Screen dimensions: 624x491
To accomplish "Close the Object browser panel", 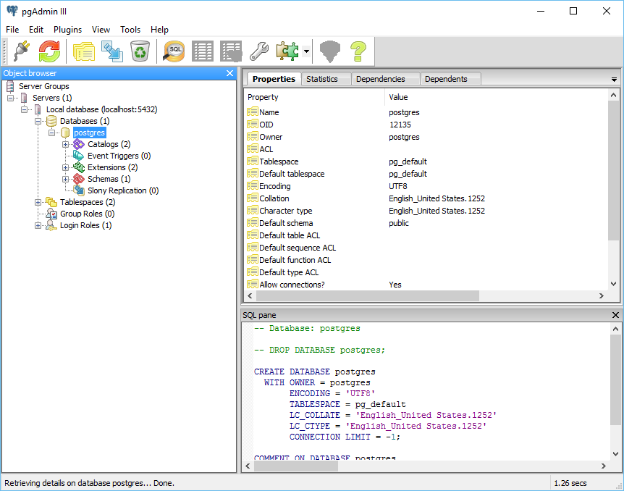I will (x=229, y=73).
